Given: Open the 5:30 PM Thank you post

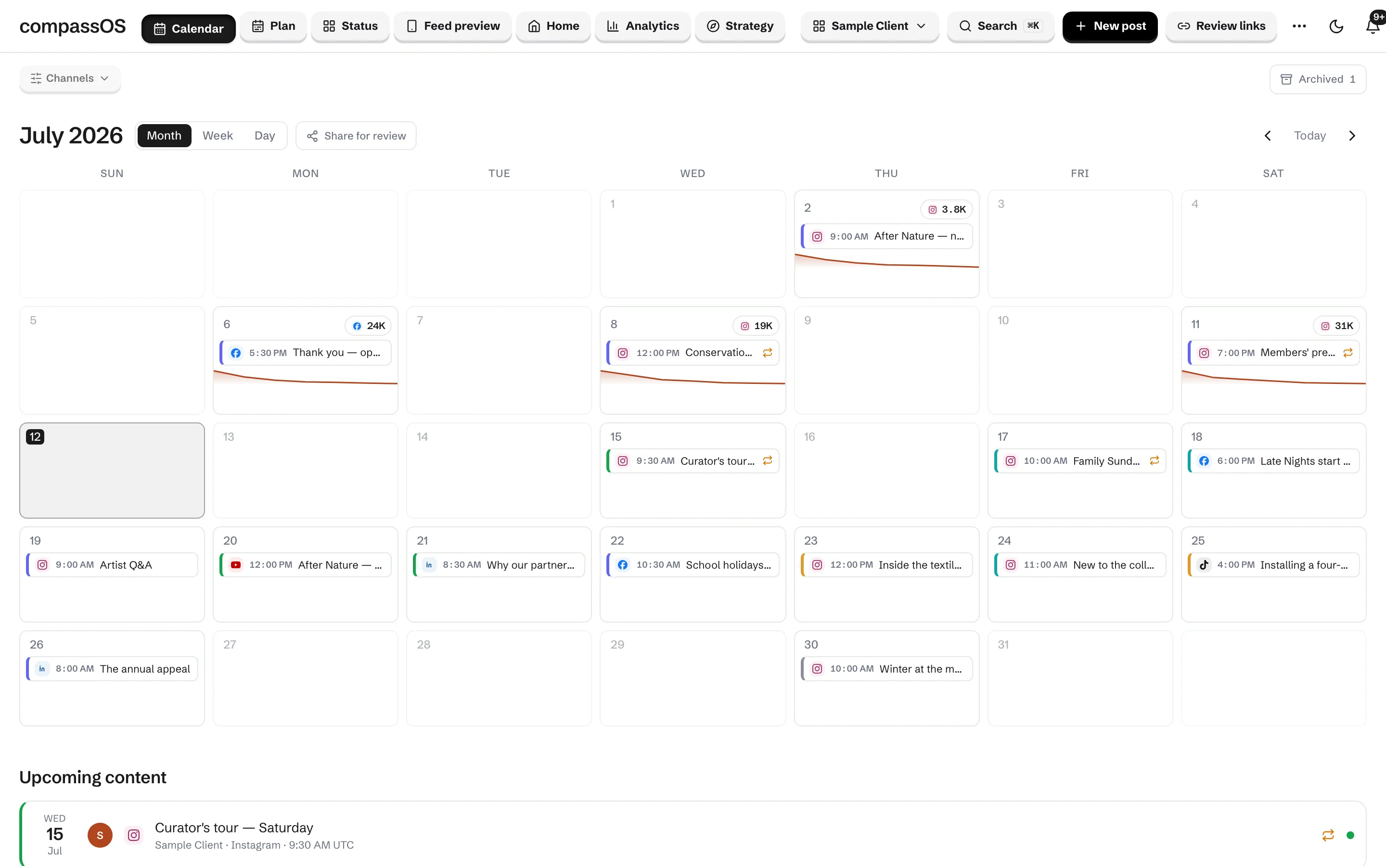Looking at the screenshot, I should 305,353.
